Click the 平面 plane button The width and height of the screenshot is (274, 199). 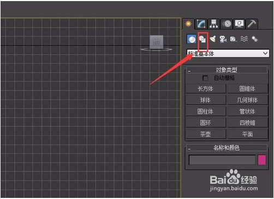click(x=247, y=134)
